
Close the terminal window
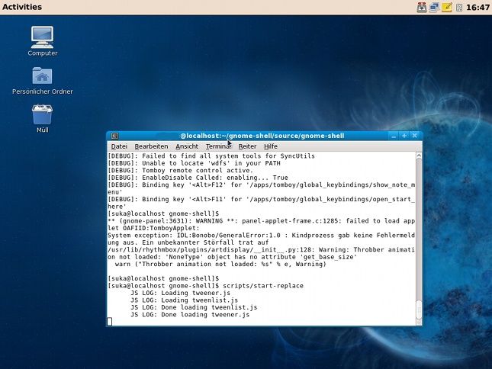pyautogui.click(x=414, y=136)
